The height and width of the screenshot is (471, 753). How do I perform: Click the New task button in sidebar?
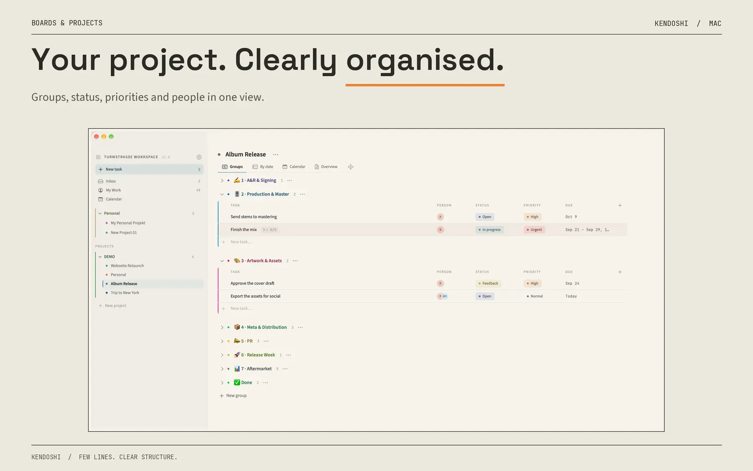[149, 169]
